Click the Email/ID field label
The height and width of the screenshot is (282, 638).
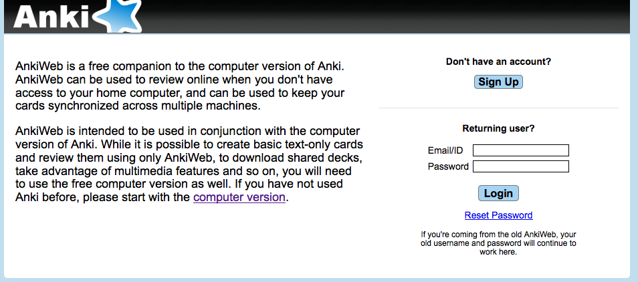[445, 150]
